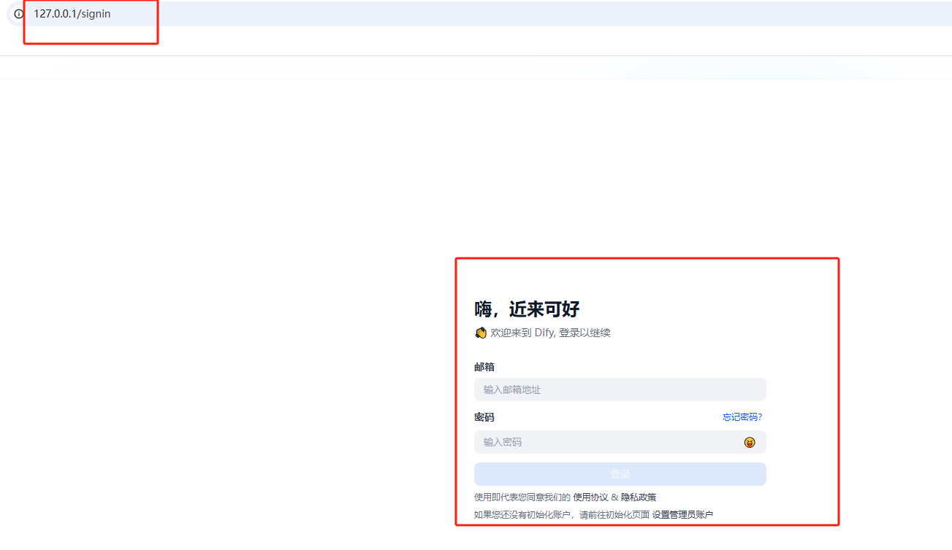Click the 登录 login button
The height and width of the screenshot is (550, 952).
pyautogui.click(x=620, y=474)
